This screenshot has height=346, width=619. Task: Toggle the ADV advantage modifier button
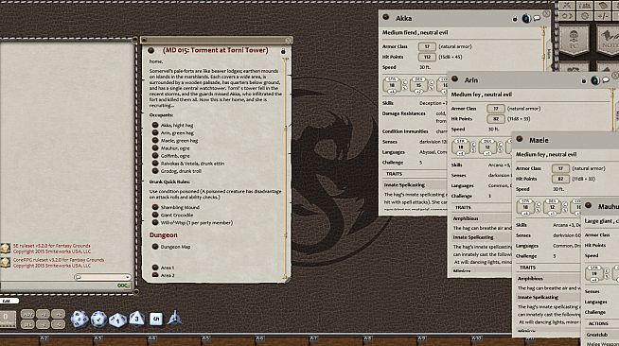(27, 314)
